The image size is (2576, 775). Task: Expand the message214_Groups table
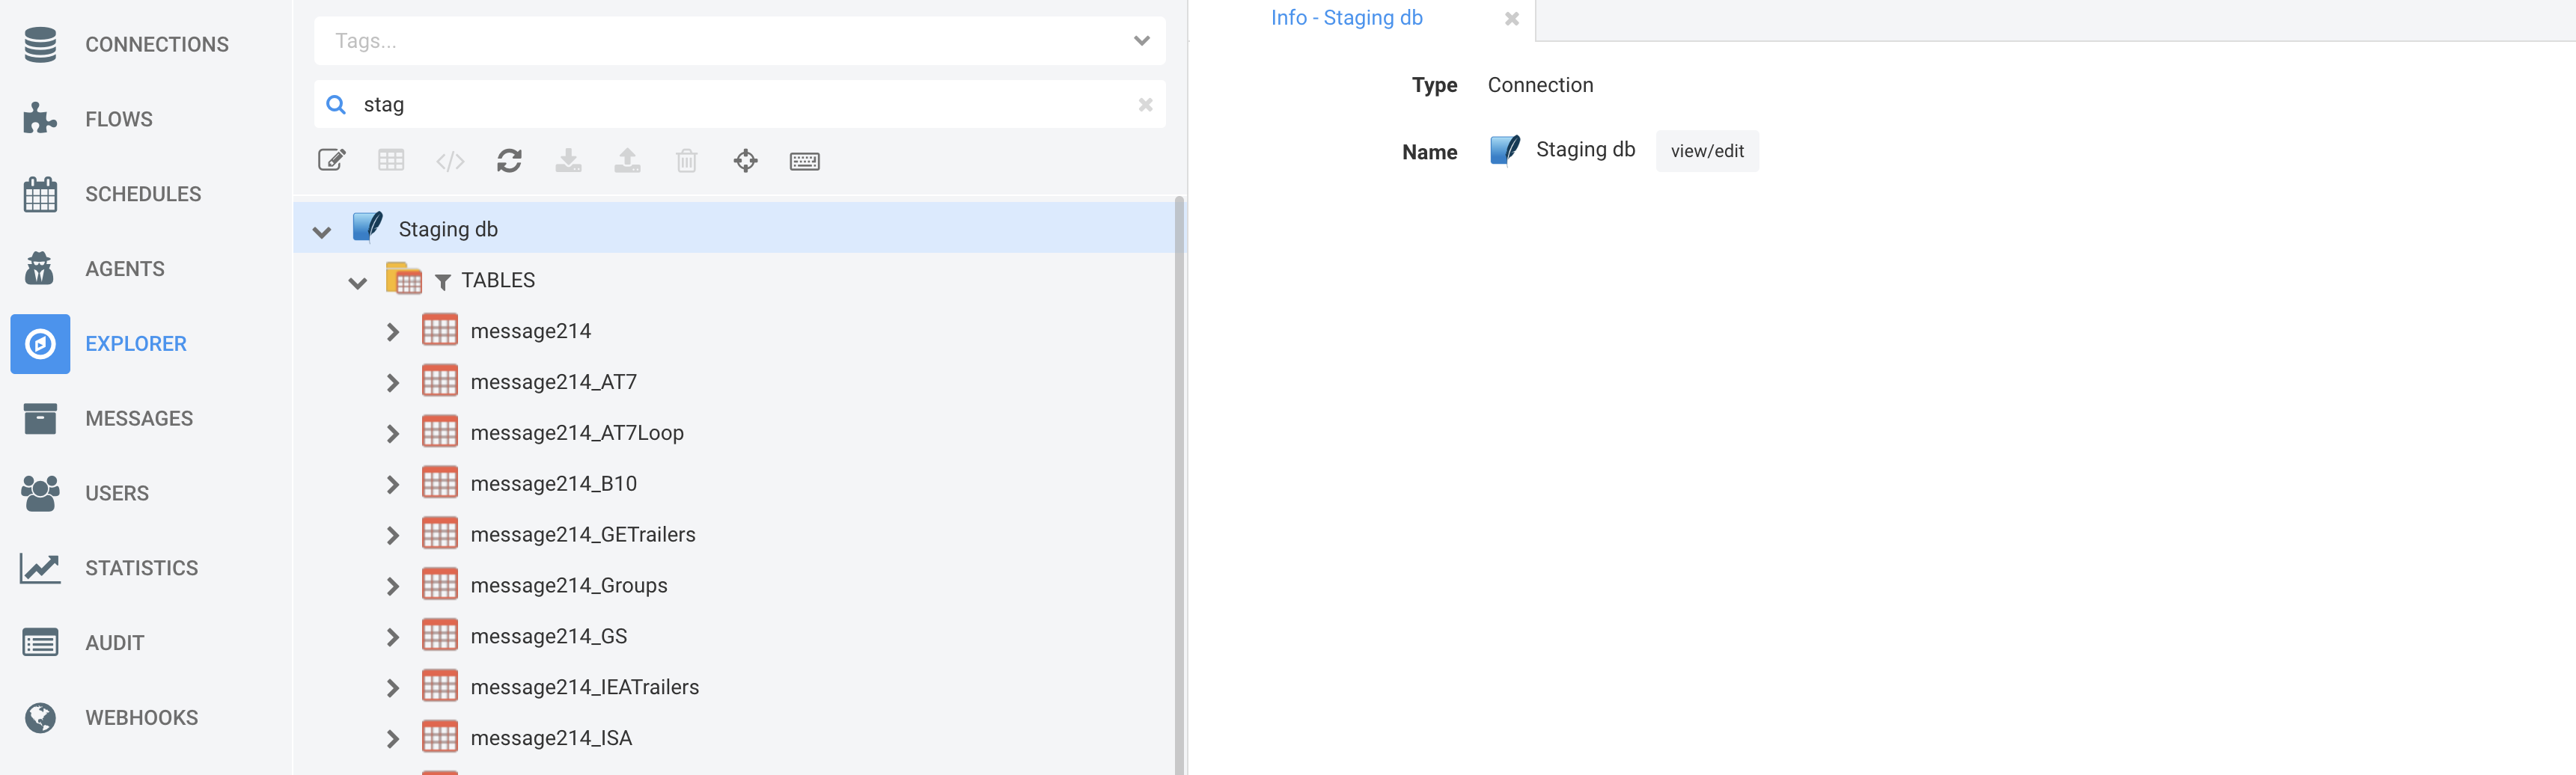click(x=393, y=587)
